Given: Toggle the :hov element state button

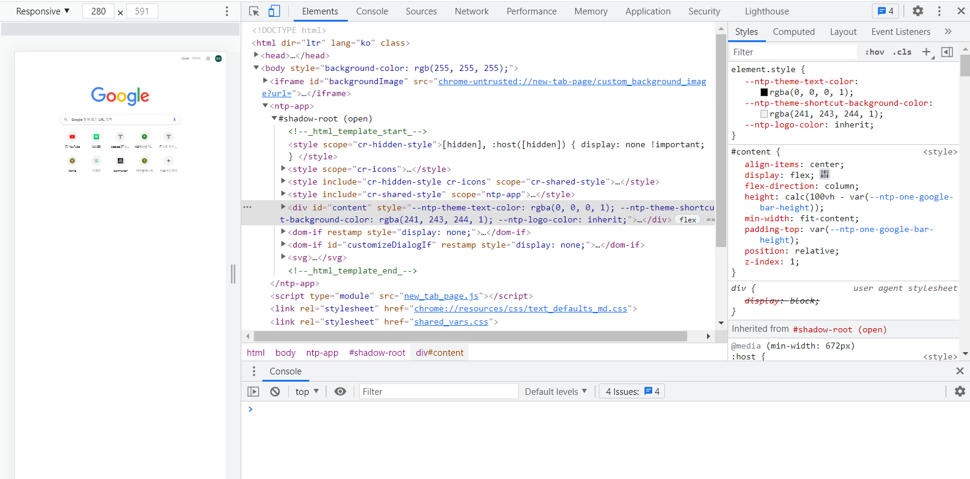Looking at the screenshot, I should pyautogui.click(x=875, y=52).
